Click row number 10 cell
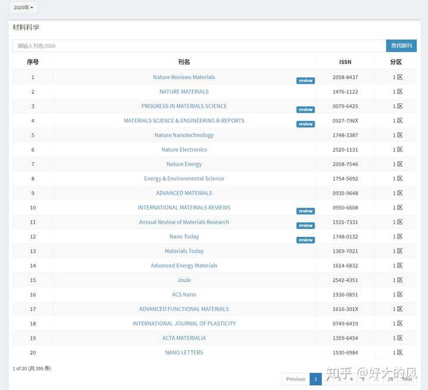Viewport: 428px width, 390px height. click(33, 208)
